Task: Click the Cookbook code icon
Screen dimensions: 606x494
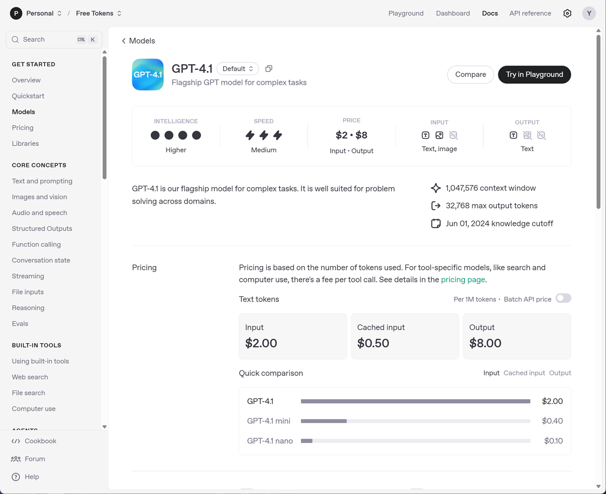Action: [16, 441]
